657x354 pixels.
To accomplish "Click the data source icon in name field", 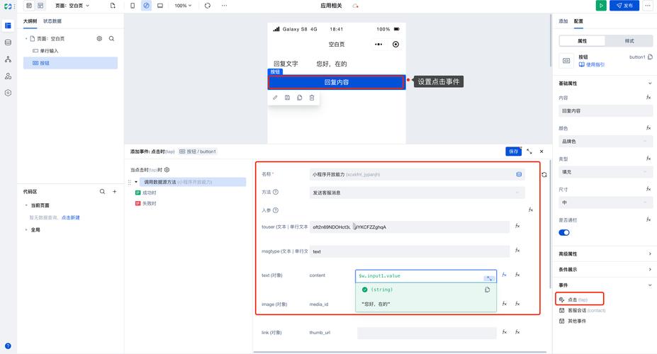I will (x=519, y=174).
